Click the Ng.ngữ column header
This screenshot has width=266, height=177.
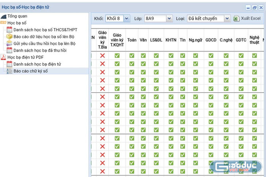(x=195, y=40)
